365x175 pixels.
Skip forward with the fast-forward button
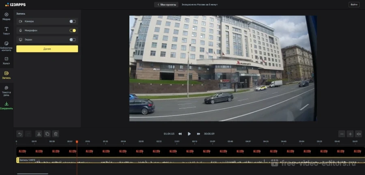[198, 134]
